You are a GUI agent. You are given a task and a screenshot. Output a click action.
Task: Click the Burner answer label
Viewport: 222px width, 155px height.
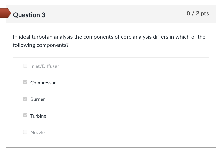(x=38, y=99)
